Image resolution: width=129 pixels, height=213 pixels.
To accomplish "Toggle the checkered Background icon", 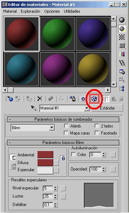I will (122, 37).
